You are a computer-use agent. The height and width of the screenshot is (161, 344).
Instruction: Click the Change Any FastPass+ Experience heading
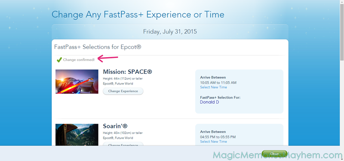pos(138,15)
